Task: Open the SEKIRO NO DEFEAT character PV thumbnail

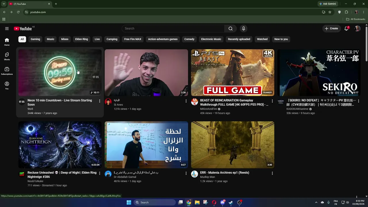Action: click(319, 73)
